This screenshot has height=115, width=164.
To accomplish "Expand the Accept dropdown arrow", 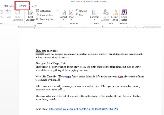I will 64,20.
